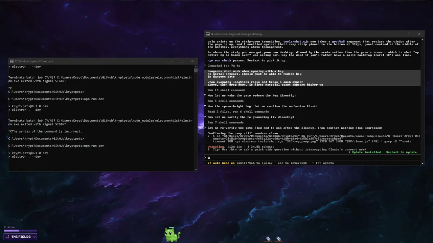The height and width of the screenshot is (243, 433).
Task: Select the right stone item on the camp strip
Action: point(278,239)
